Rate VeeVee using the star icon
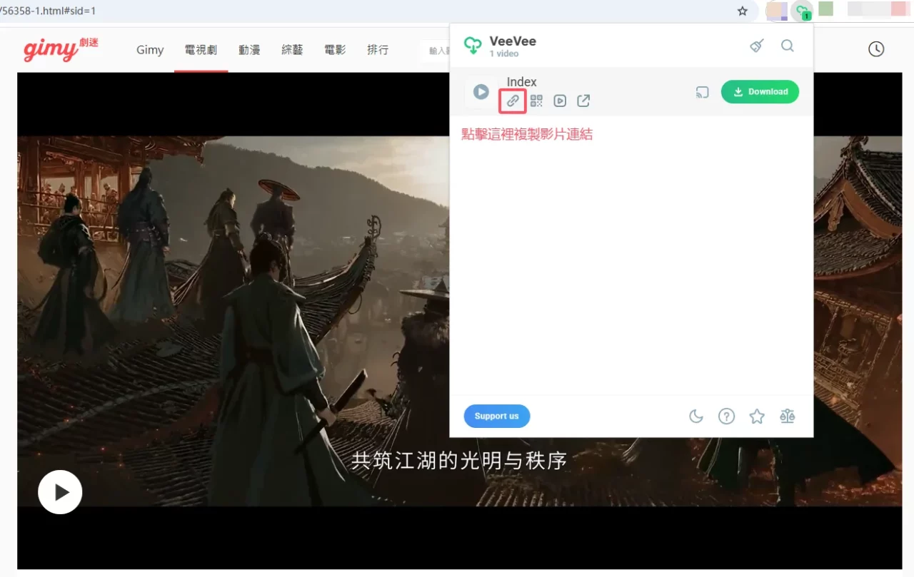914x577 pixels. [756, 416]
